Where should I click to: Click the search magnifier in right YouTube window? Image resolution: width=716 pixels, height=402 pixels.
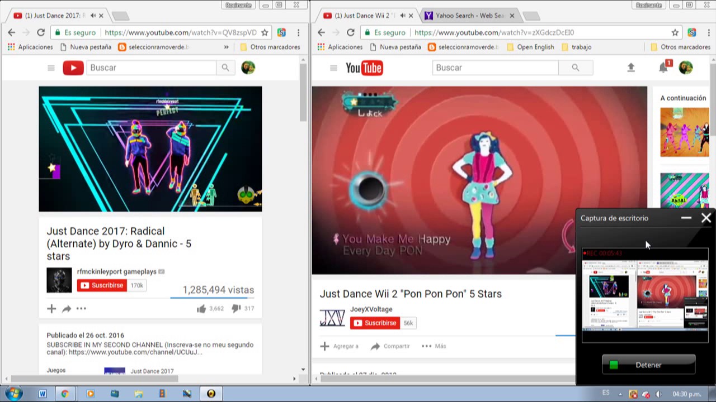[575, 68]
